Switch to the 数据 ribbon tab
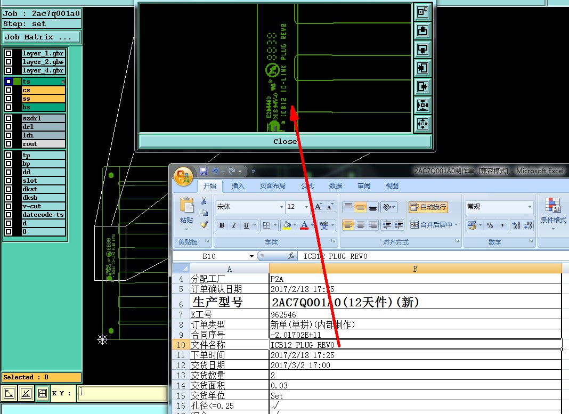 coord(335,186)
